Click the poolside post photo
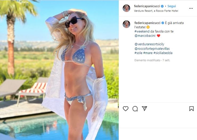 (59, 70)
